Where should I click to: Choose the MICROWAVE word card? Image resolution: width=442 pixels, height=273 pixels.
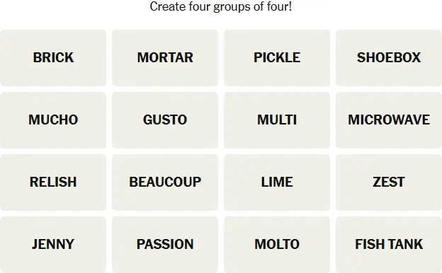tap(389, 120)
